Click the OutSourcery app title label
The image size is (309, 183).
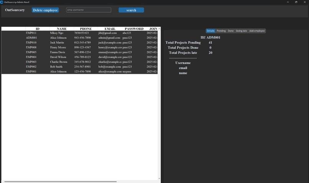click(15, 10)
